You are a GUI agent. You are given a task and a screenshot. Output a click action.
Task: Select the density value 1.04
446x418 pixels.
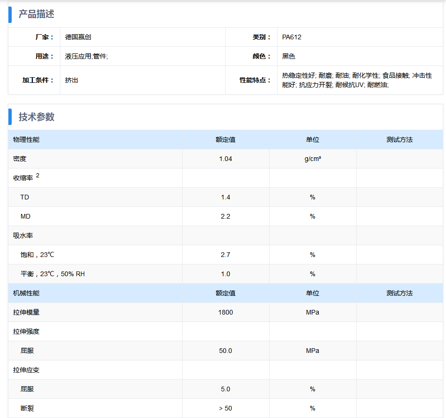(x=226, y=159)
